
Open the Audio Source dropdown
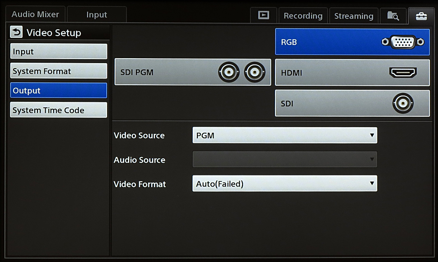[284, 159]
